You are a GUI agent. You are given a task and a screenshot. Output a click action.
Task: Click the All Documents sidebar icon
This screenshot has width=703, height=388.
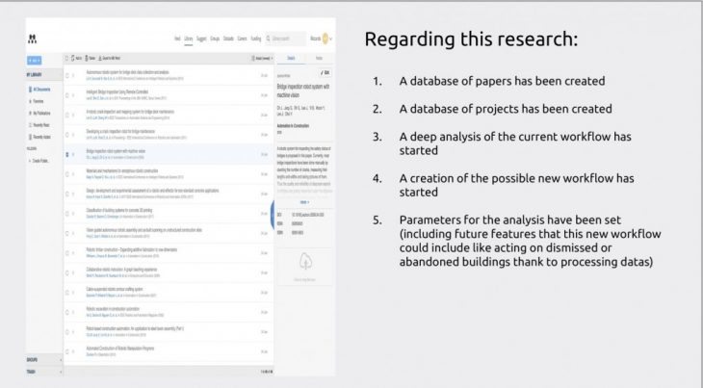click(31, 89)
